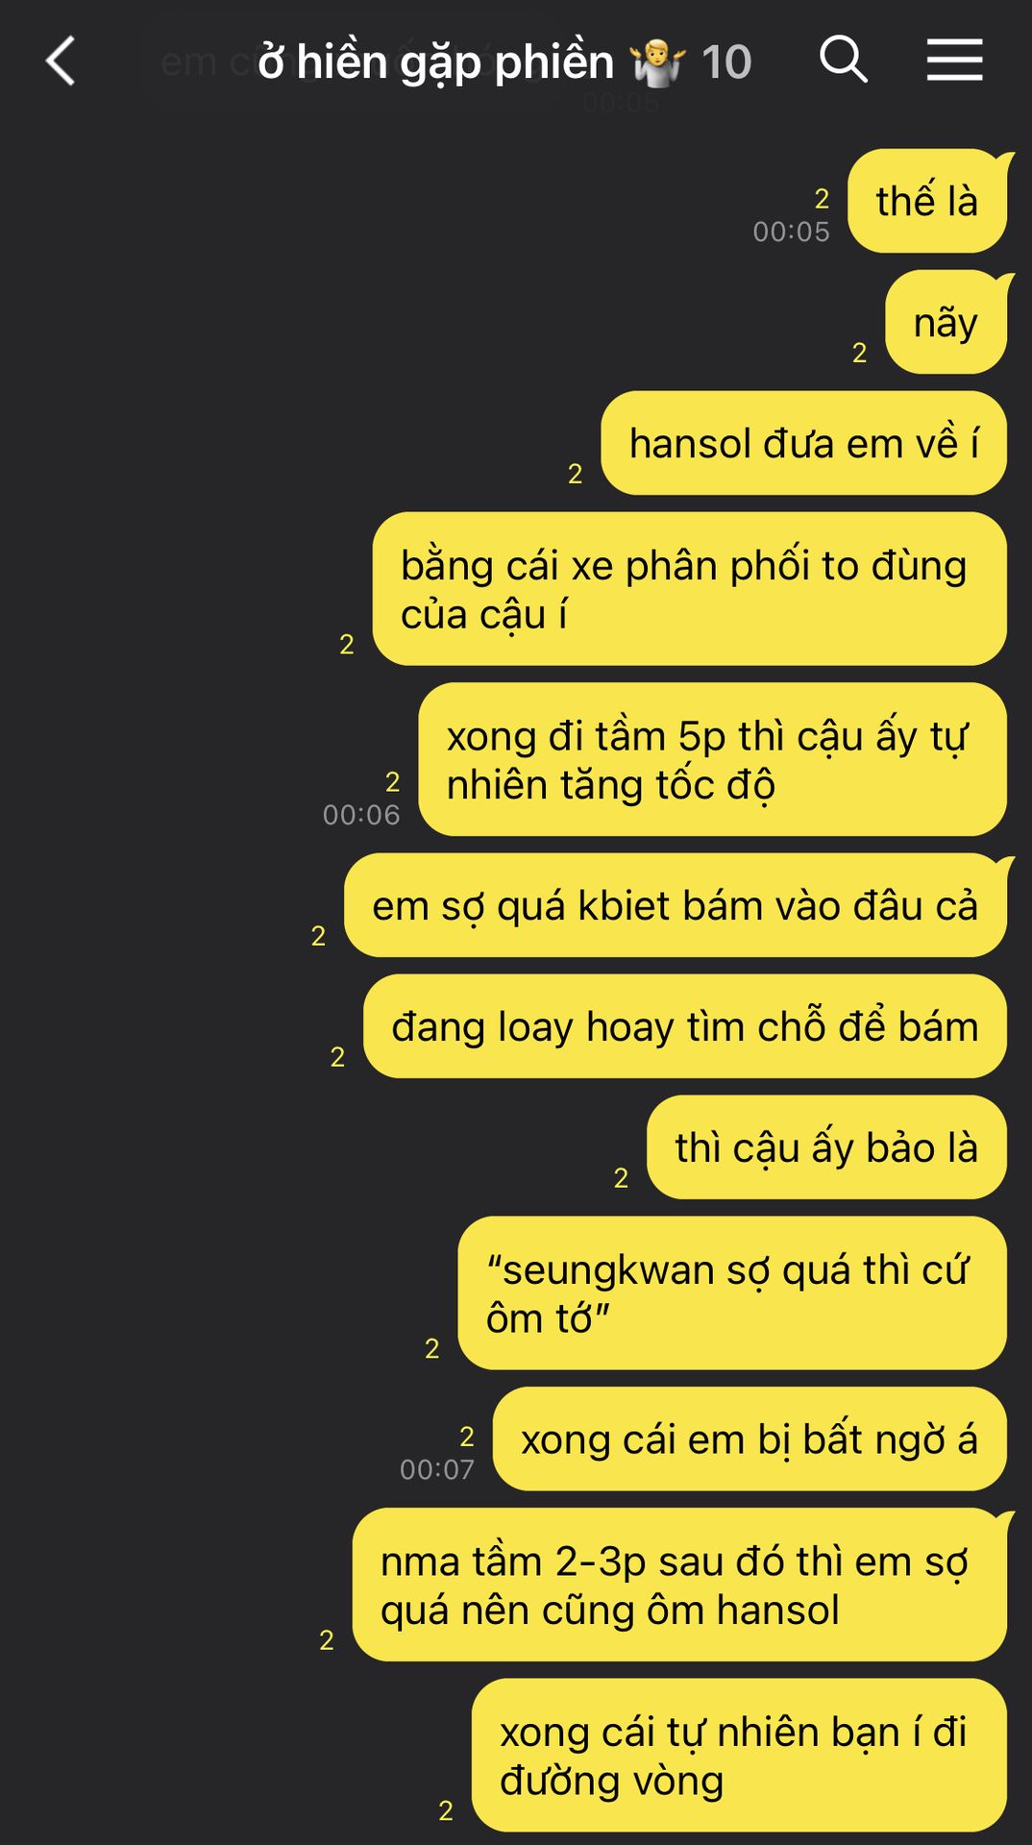Tap the 'thì cậu ấy bảo là' bubble
This screenshot has width=1032, height=1845.
826,1147
